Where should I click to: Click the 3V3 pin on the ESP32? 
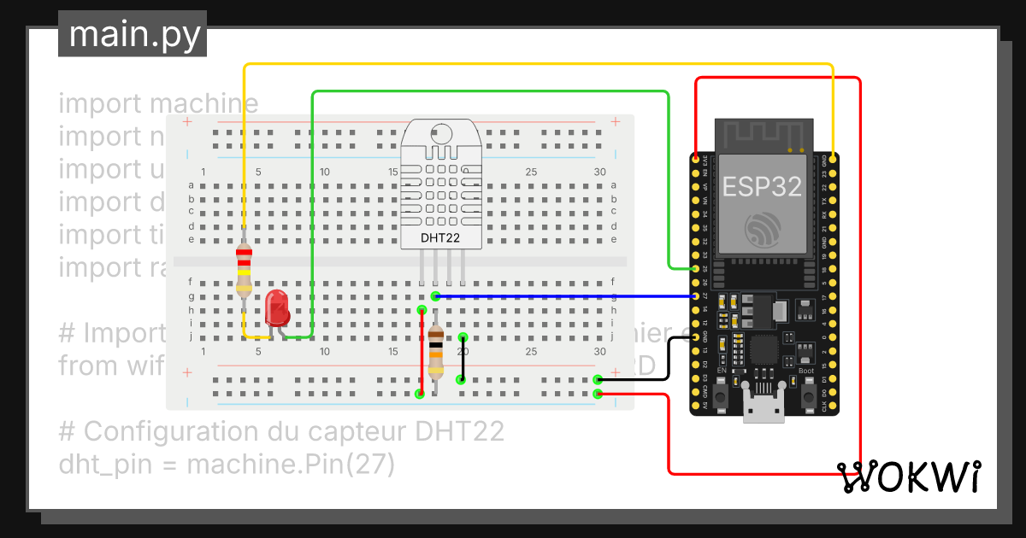[697, 160]
